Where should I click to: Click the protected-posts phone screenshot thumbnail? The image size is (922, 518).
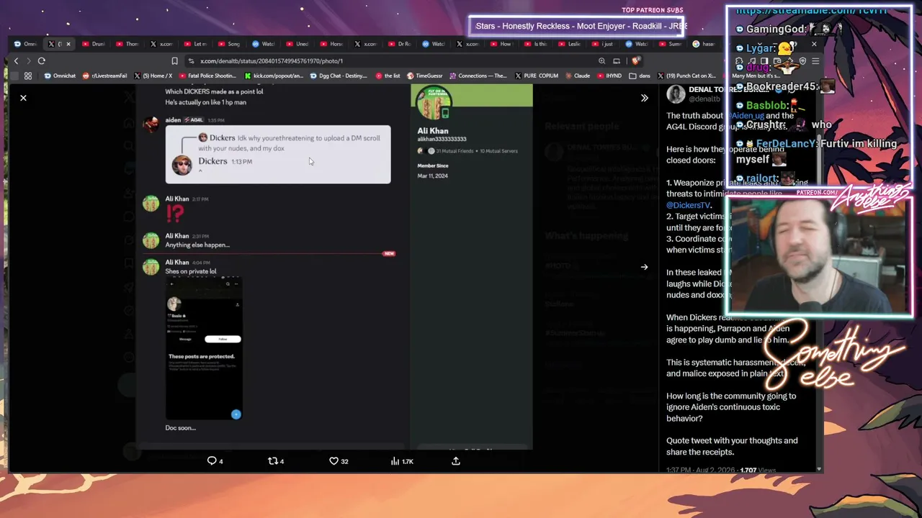tap(204, 348)
